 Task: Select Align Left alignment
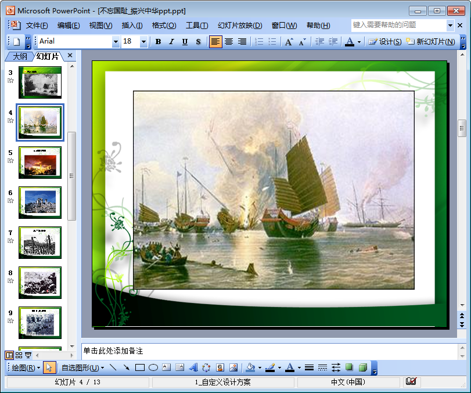click(215, 42)
